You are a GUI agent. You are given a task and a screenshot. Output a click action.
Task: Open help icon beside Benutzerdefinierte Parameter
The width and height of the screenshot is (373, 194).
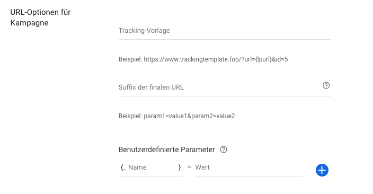coord(224,149)
